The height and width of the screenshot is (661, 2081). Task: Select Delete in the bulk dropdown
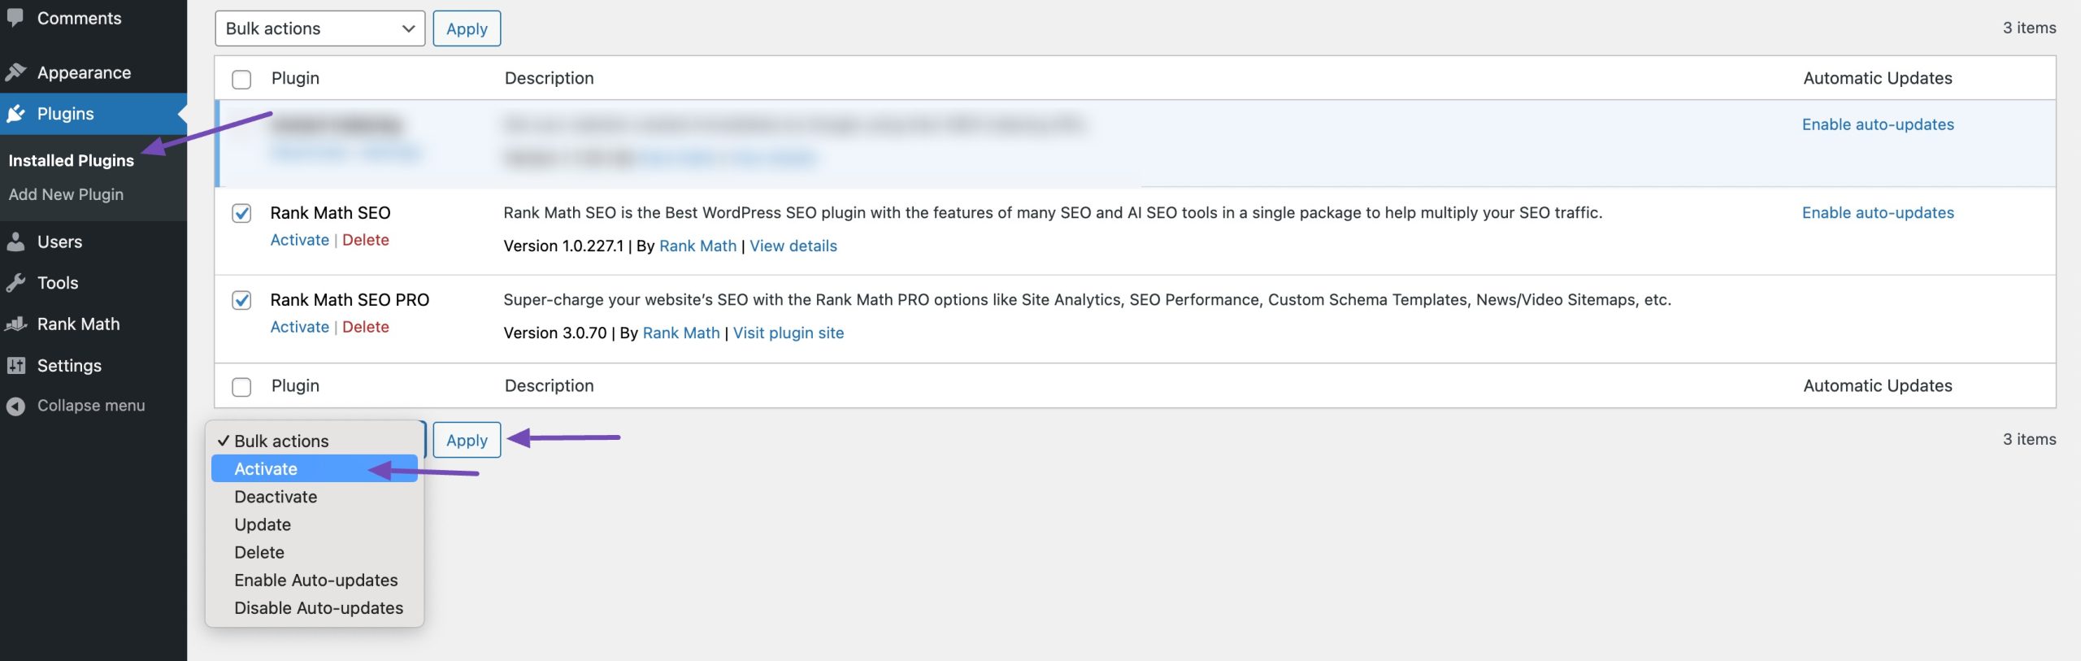point(315,552)
